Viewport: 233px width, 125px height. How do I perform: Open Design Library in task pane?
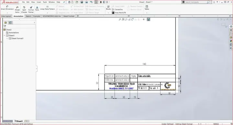click(231, 30)
